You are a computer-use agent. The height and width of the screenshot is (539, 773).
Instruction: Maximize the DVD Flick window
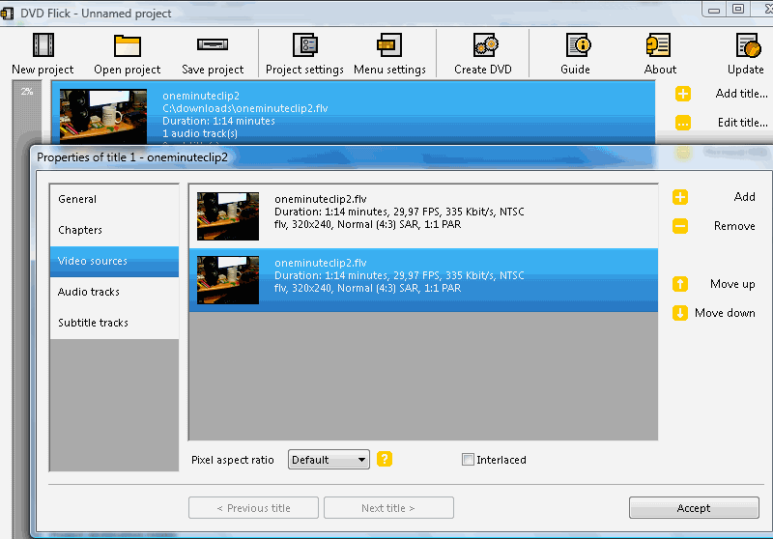tap(738, 9)
